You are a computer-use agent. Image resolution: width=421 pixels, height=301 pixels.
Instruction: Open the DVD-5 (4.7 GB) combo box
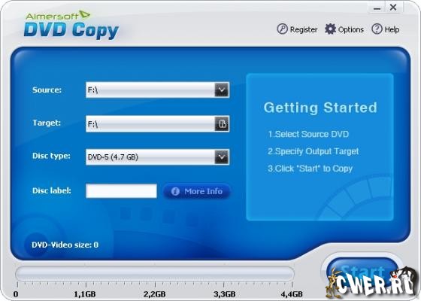click(x=157, y=157)
